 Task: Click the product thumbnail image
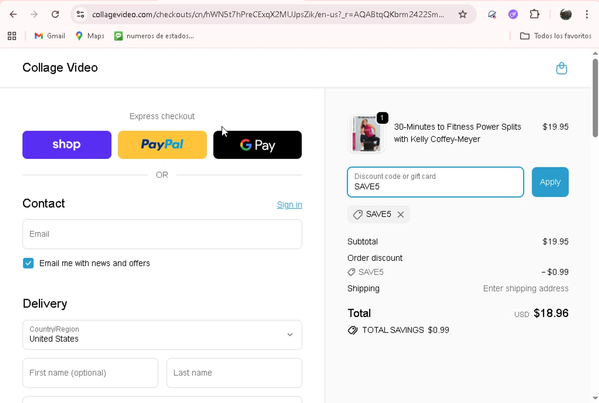(367, 134)
